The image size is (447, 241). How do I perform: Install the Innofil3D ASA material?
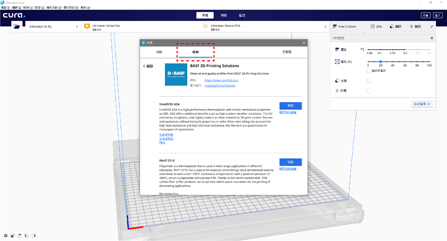point(290,106)
